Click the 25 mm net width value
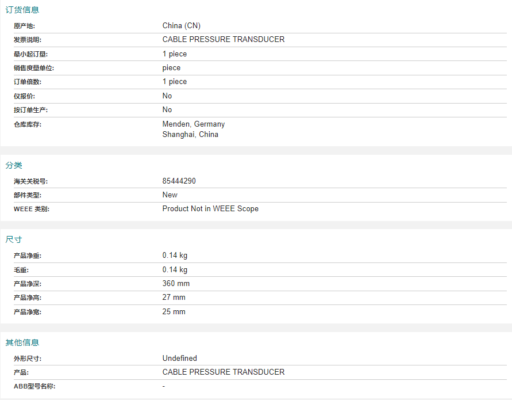The image size is (512, 400). tap(174, 312)
